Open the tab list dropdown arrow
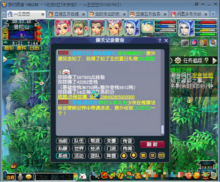Screen dimensions: 220x182 [x=4, y=14]
